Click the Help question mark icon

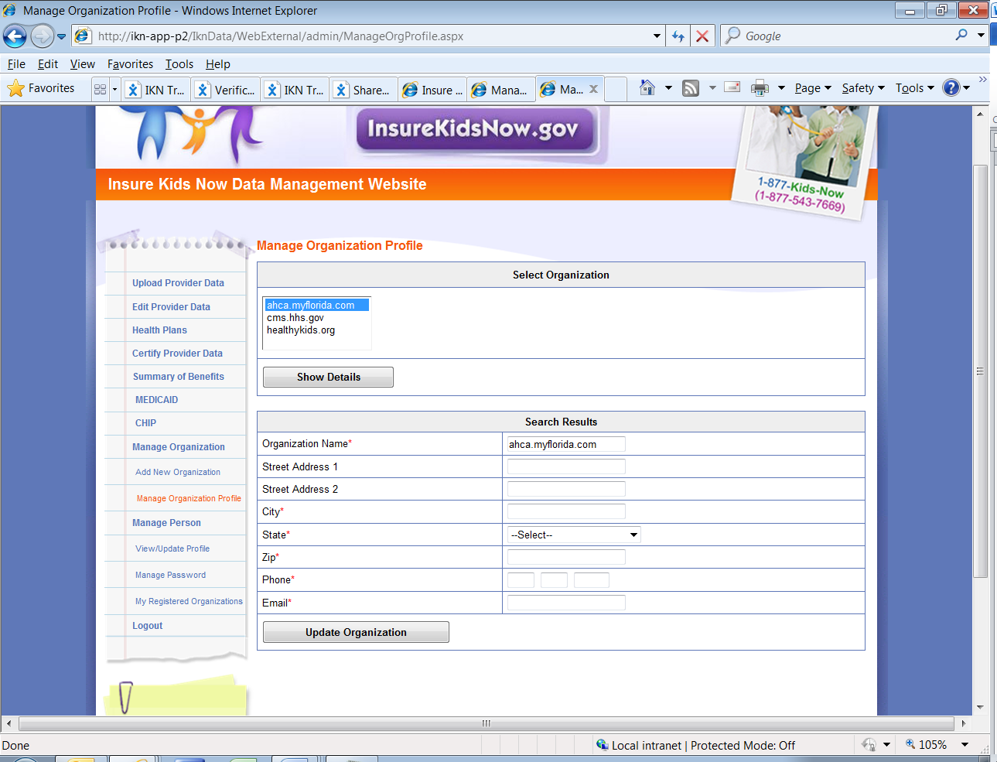coord(951,88)
